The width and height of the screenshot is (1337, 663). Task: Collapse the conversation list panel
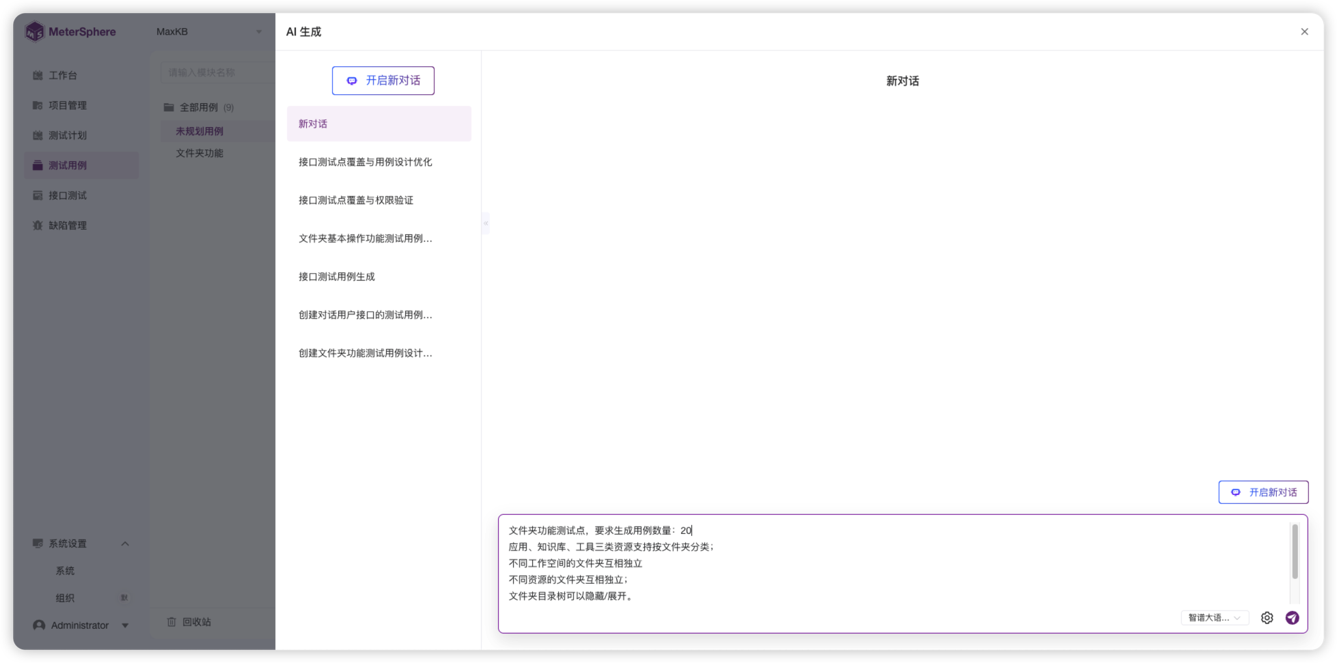pyautogui.click(x=485, y=223)
